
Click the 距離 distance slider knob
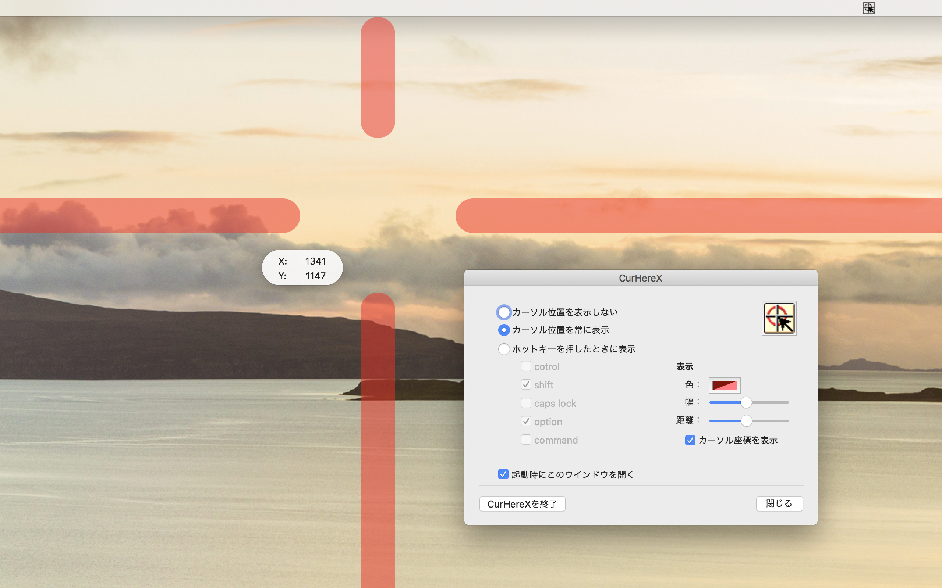pyautogui.click(x=746, y=421)
